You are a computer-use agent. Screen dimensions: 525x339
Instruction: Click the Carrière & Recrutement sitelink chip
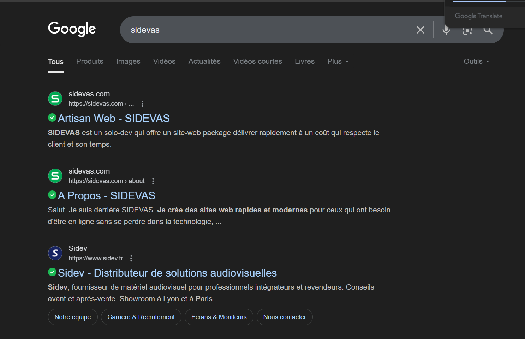coord(141,317)
